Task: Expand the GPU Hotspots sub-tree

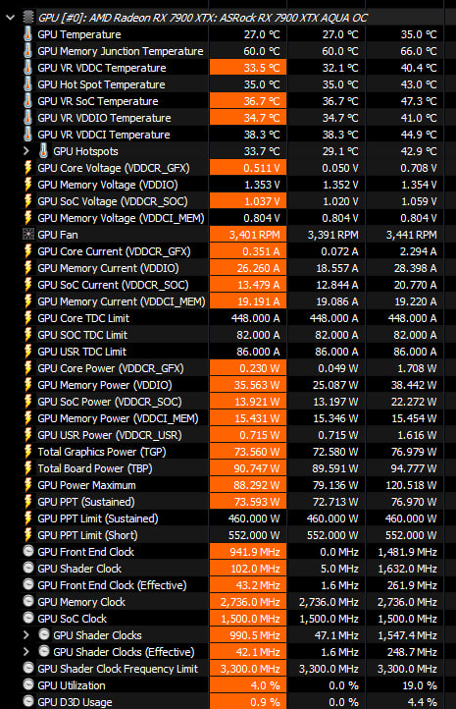Action: point(26,151)
